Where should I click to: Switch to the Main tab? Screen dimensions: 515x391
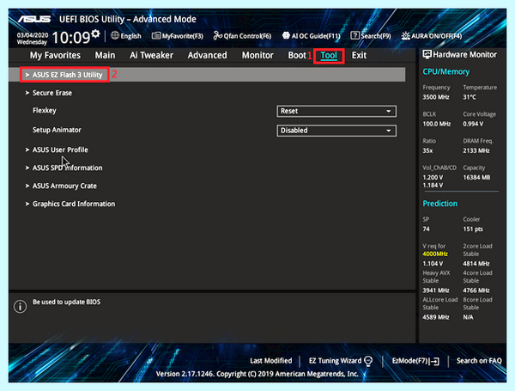point(105,55)
